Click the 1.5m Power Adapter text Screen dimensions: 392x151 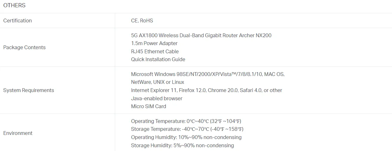tap(154, 43)
